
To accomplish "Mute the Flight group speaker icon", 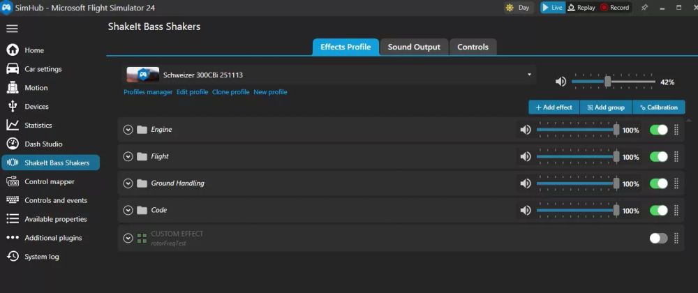I will click(x=526, y=156).
